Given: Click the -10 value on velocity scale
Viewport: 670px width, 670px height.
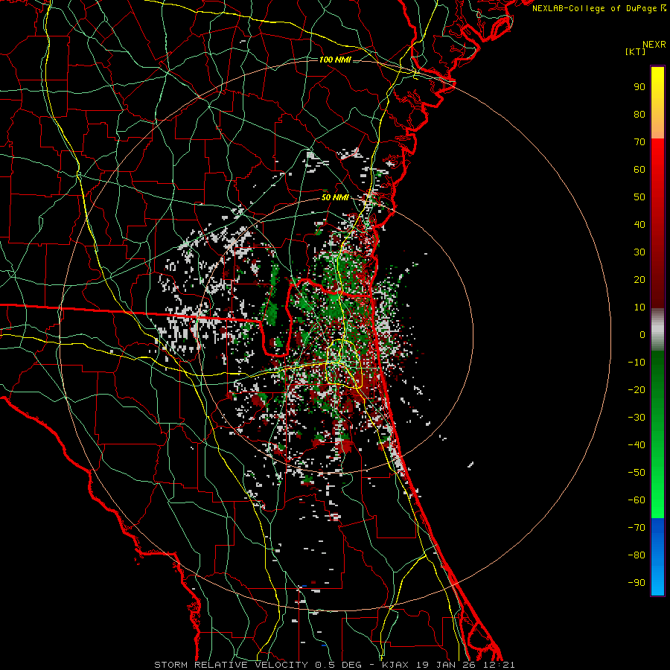Looking at the screenshot, I should [636, 363].
